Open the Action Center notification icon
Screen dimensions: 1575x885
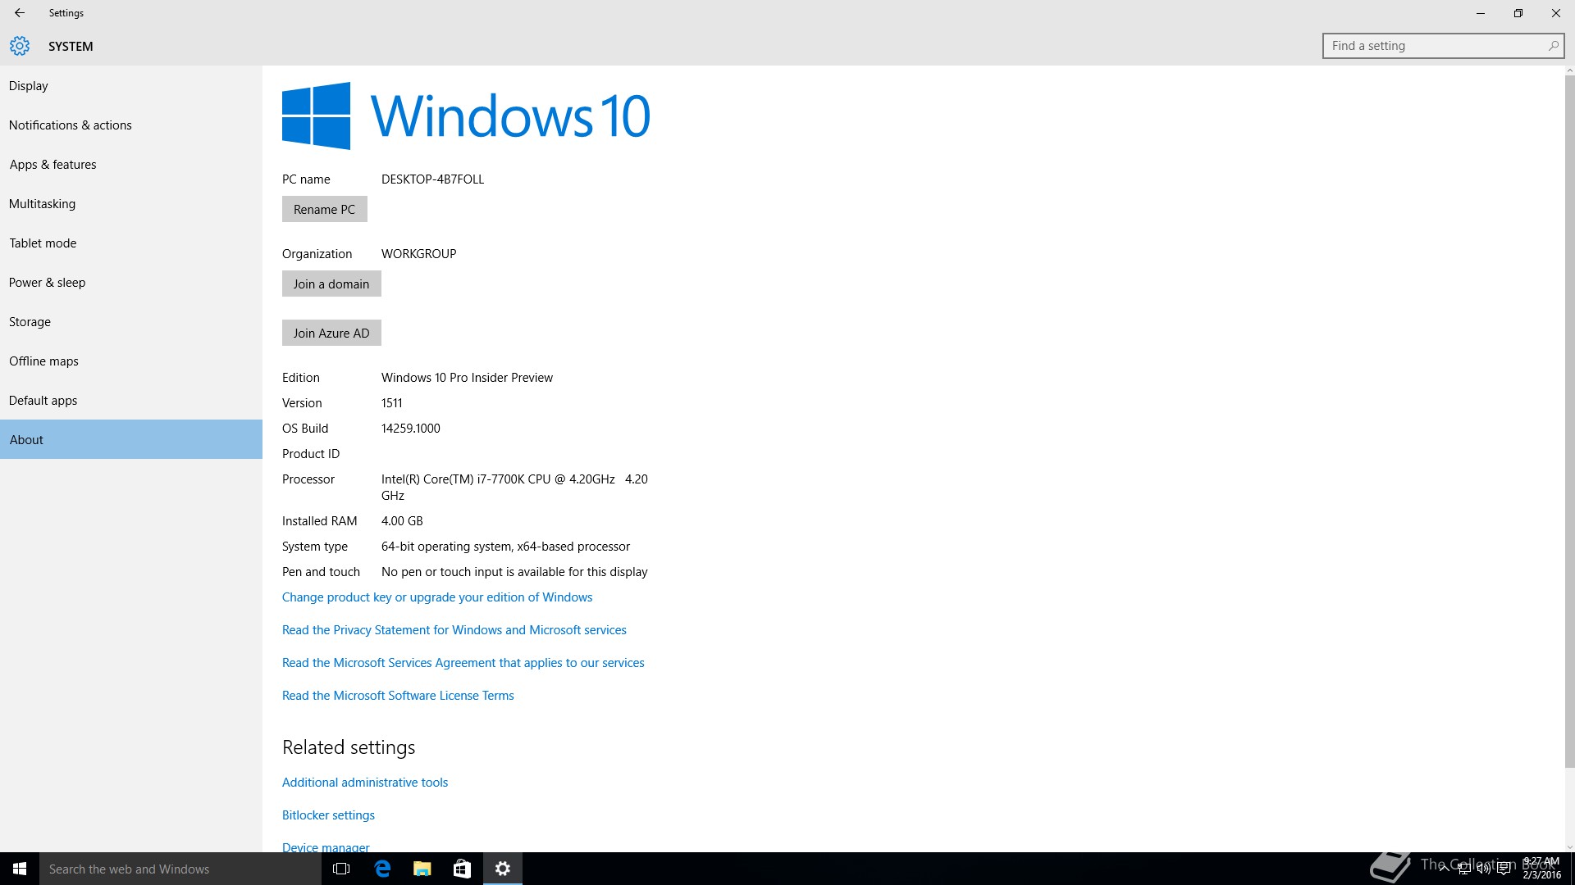point(1504,869)
